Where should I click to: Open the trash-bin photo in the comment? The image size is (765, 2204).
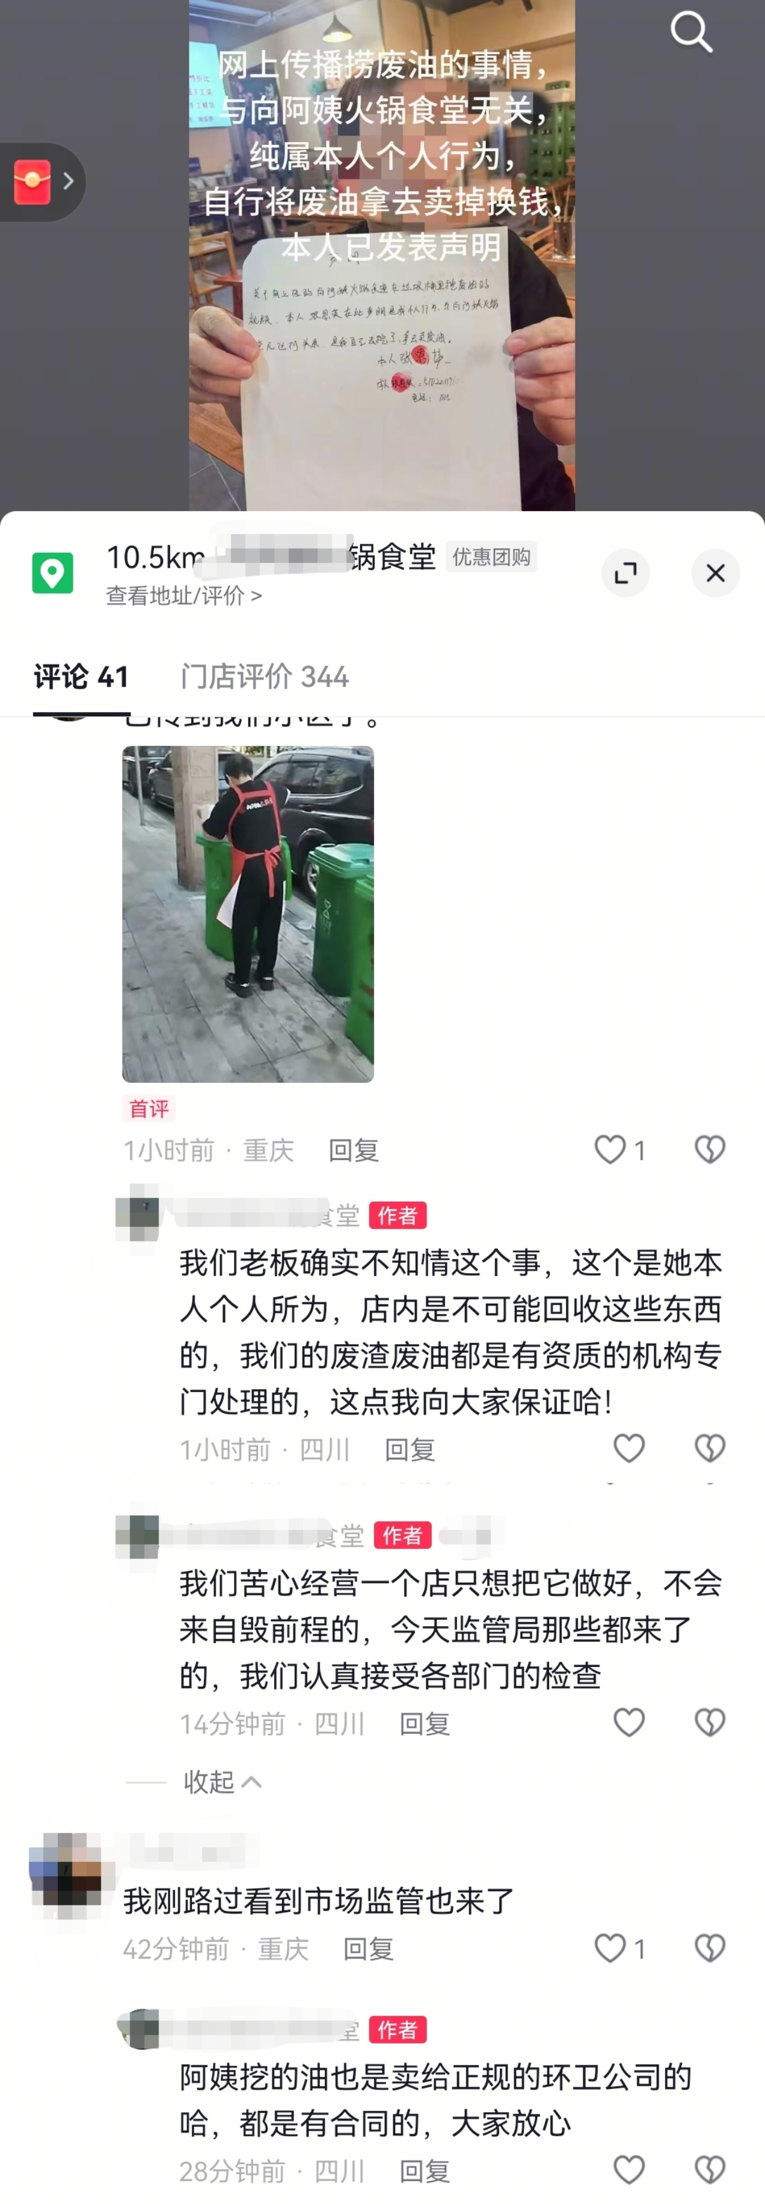[x=248, y=913]
